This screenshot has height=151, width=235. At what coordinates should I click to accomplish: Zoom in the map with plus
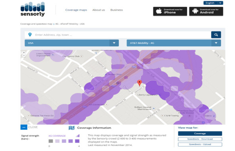click(24, 52)
